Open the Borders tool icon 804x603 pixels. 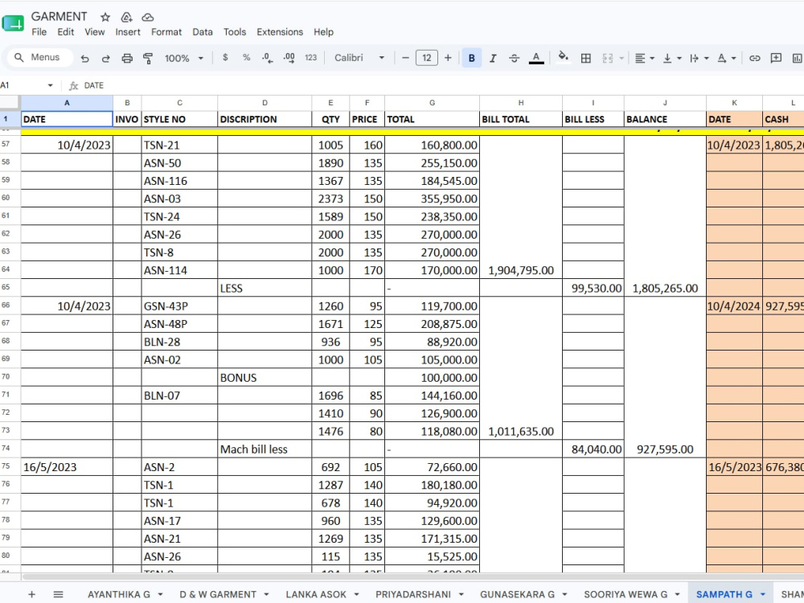pyautogui.click(x=585, y=59)
